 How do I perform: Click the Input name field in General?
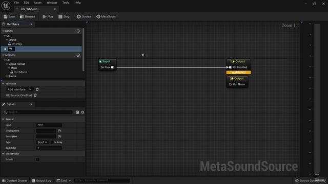pyautogui.click(x=49, y=125)
